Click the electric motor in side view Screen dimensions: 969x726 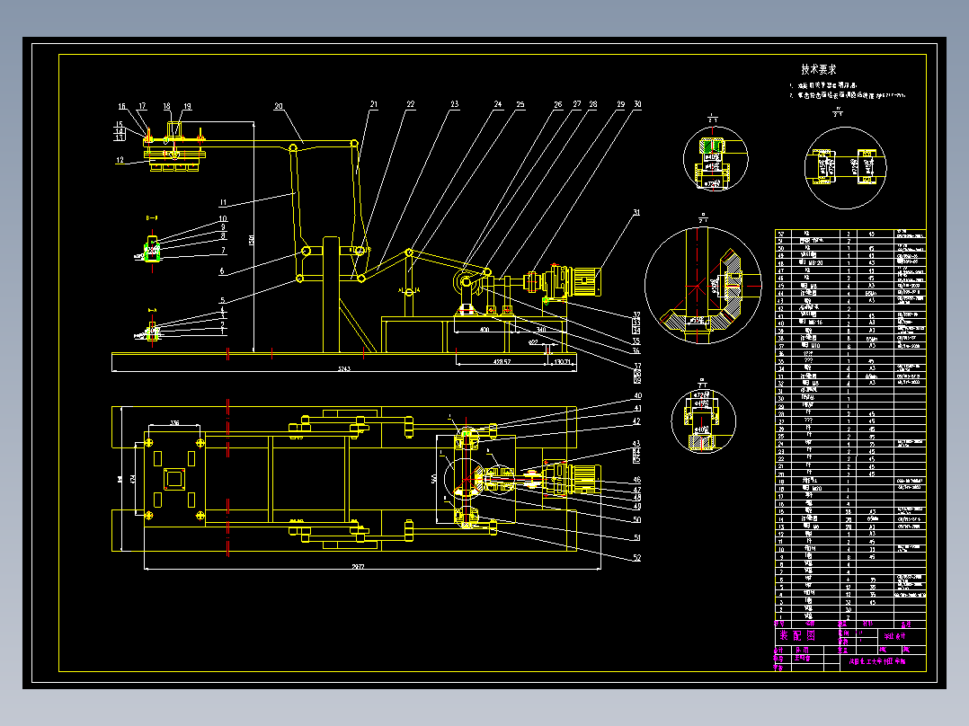click(x=584, y=281)
